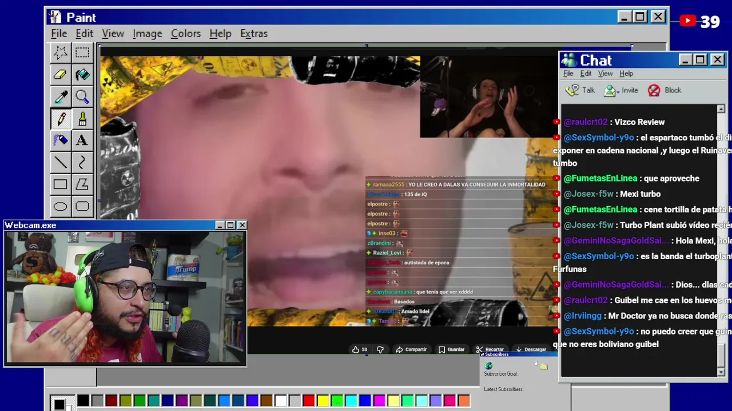Select the straight Line tool

coord(60,163)
